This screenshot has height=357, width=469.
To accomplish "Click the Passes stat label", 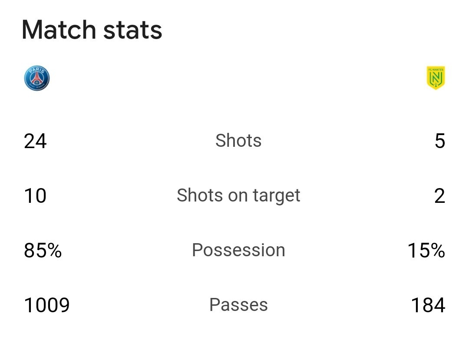I will point(238,305).
